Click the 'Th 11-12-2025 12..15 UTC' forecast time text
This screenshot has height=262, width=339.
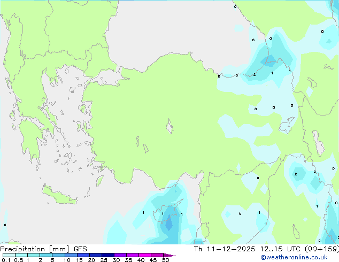point(247,249)
